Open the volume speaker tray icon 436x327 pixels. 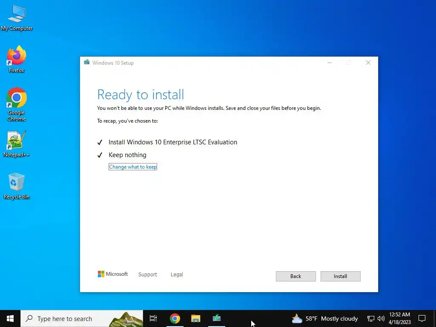(381, 318)
